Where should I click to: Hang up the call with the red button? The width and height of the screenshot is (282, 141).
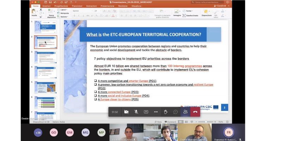pyautogui.click(x=195, y=112)
